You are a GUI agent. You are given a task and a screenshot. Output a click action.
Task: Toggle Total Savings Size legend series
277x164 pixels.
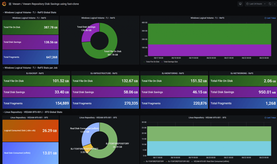click(x=169, y=62)
